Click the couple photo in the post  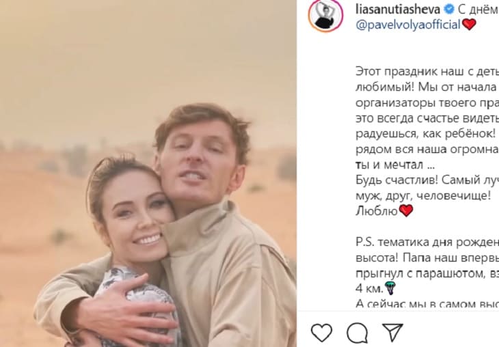[148, 173]
